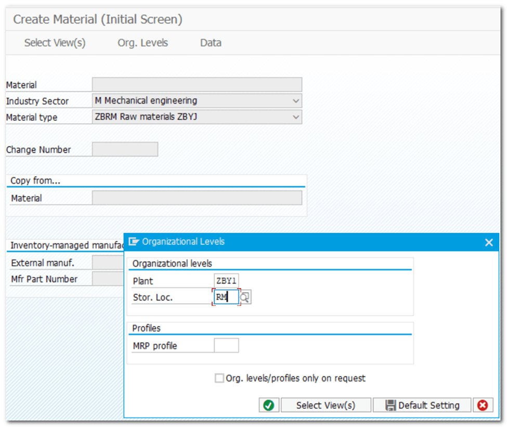The image size is (507, 427).
Task: Click the green checkmark confirm icon
Action: point(269,405)
